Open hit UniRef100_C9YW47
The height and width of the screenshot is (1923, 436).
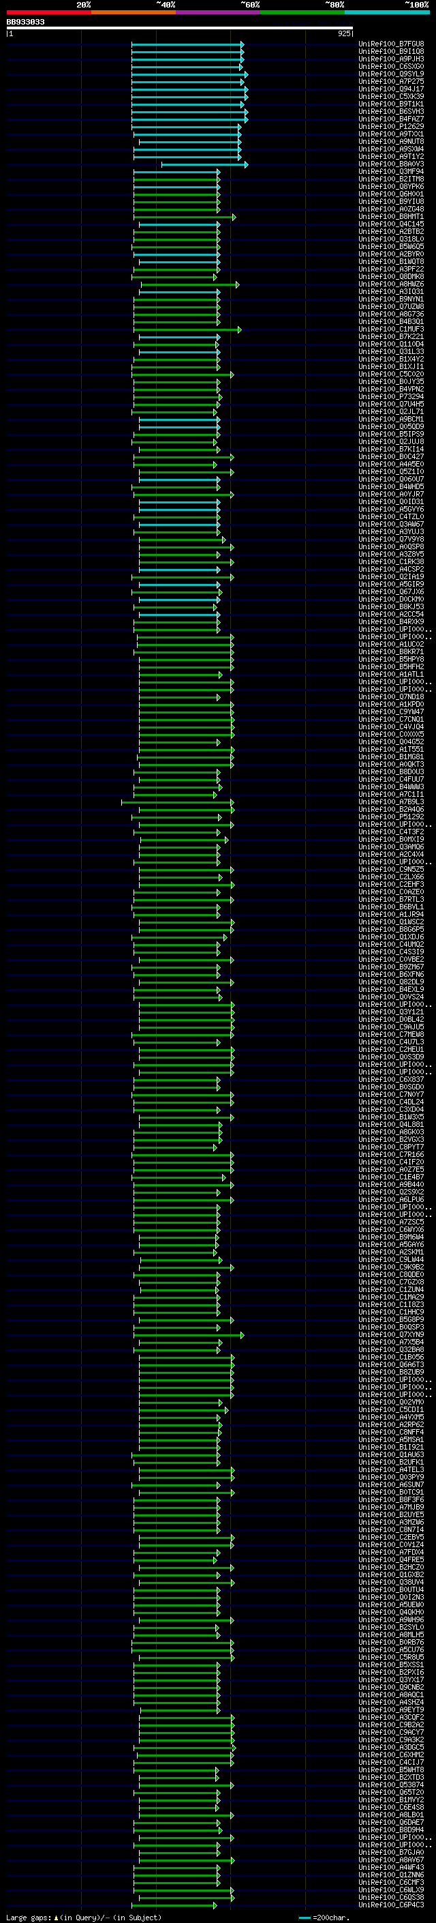pos(390,712)
